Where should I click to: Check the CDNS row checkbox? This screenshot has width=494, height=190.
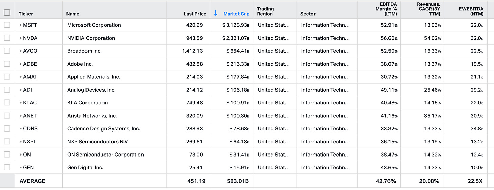[7, 128]
